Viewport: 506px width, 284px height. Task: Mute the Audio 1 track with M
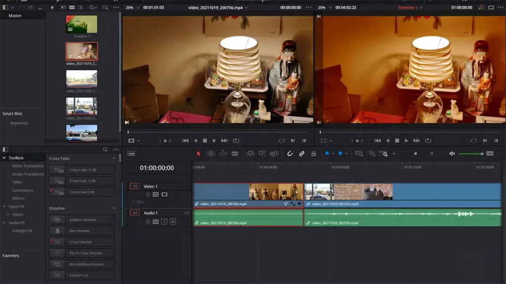[173, 221]
